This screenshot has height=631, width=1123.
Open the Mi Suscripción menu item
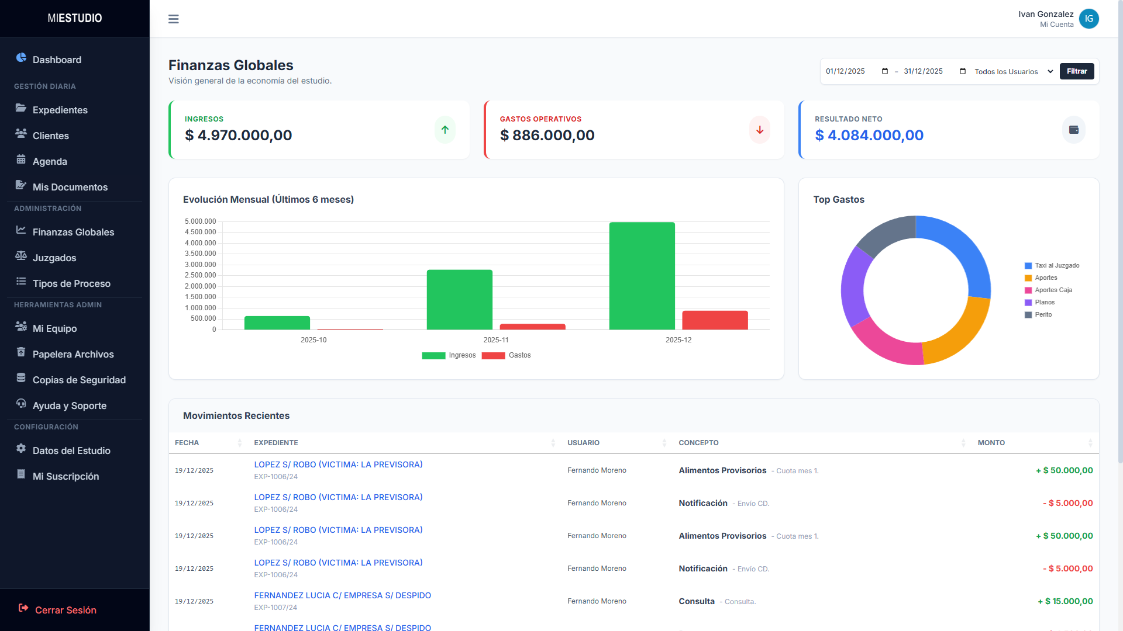pos(66,476)
